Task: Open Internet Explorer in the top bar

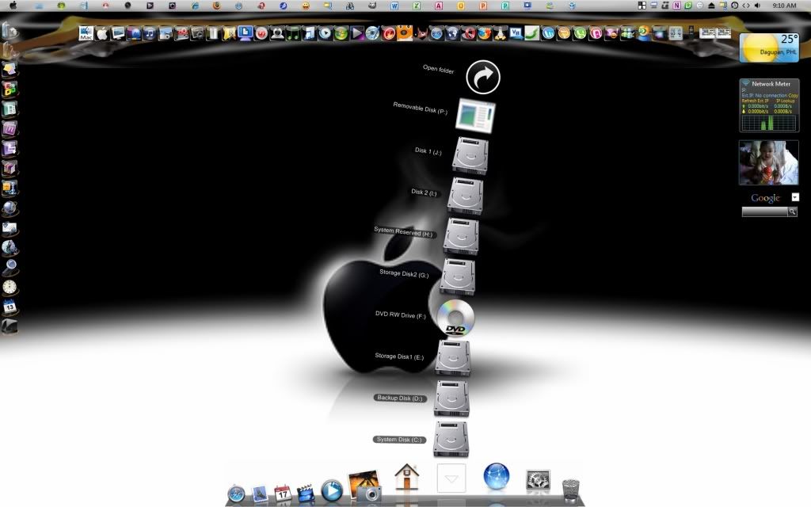Action: 195,6
